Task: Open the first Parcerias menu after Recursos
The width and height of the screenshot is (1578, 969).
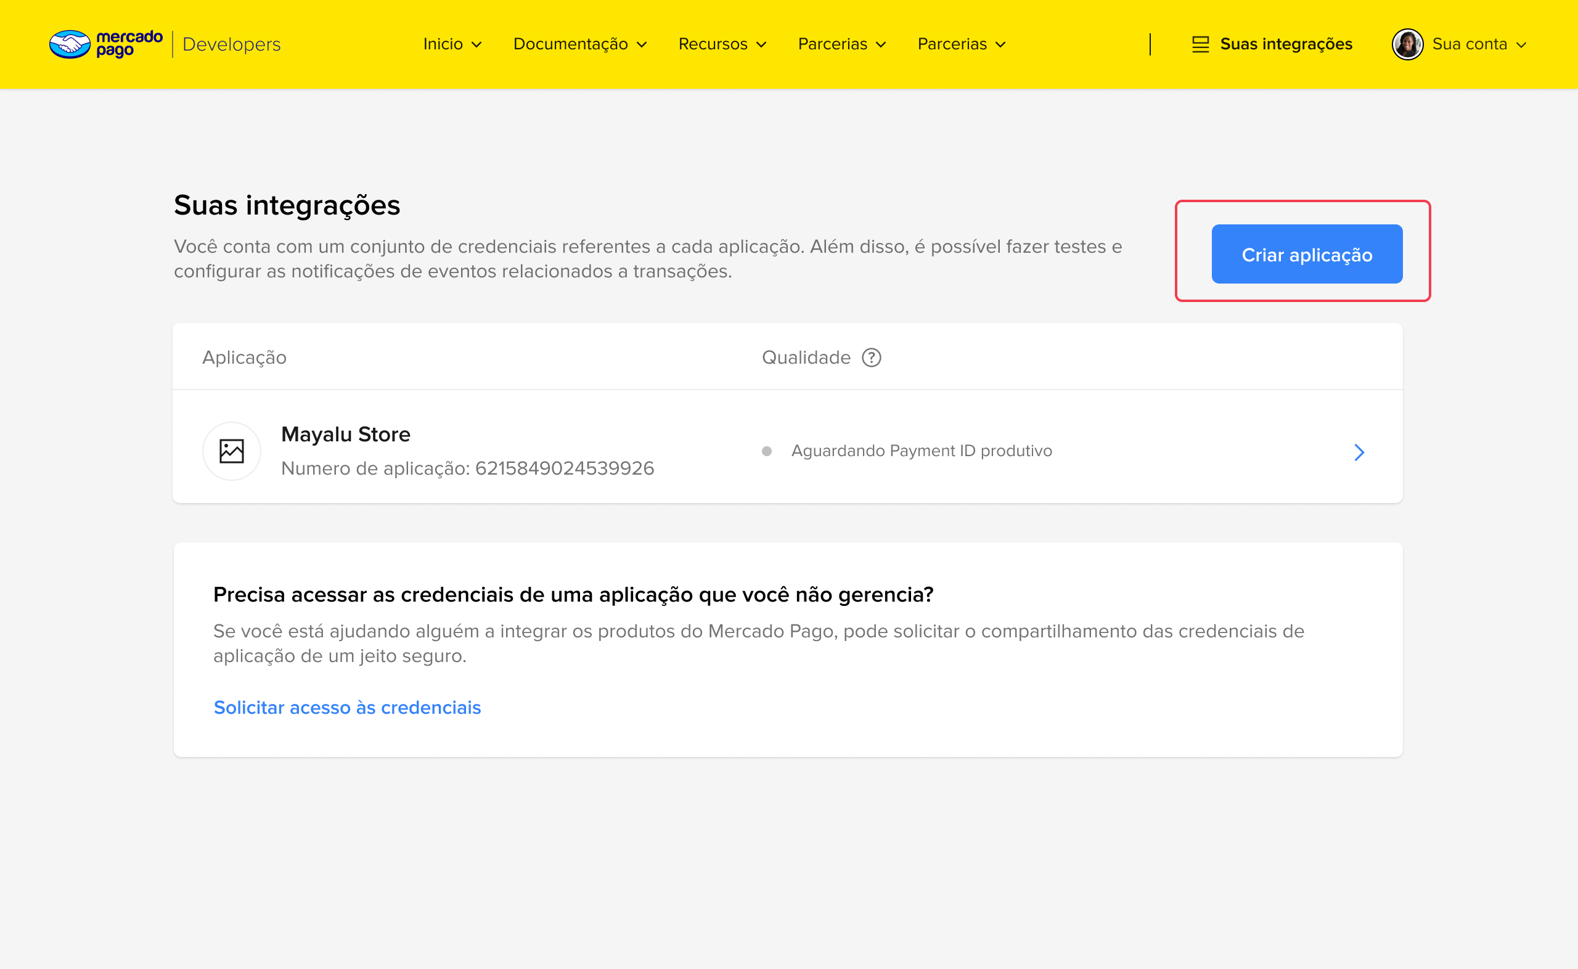Action: pos(842,44)
